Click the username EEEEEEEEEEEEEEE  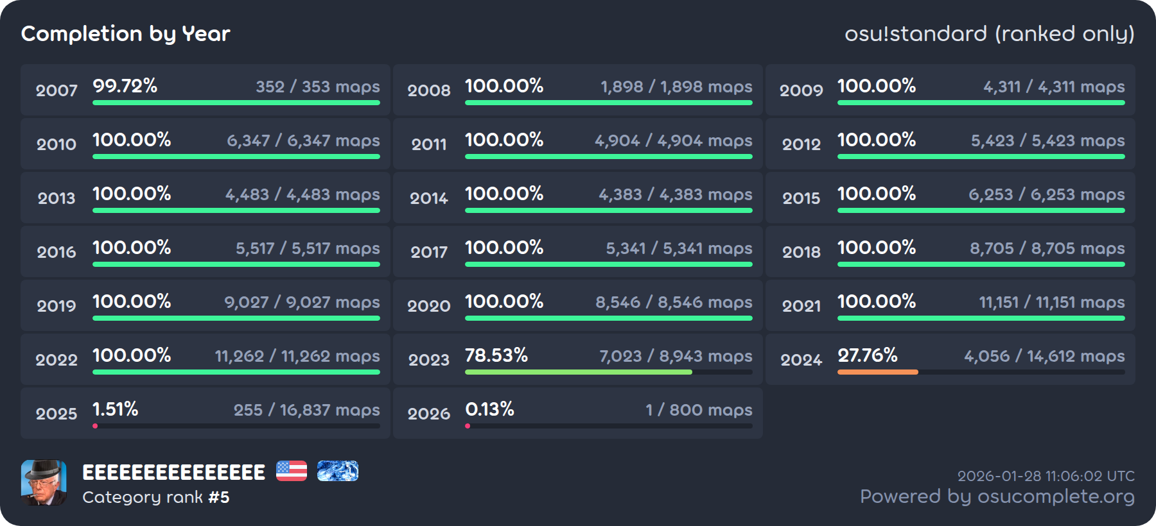pos(173,473)
